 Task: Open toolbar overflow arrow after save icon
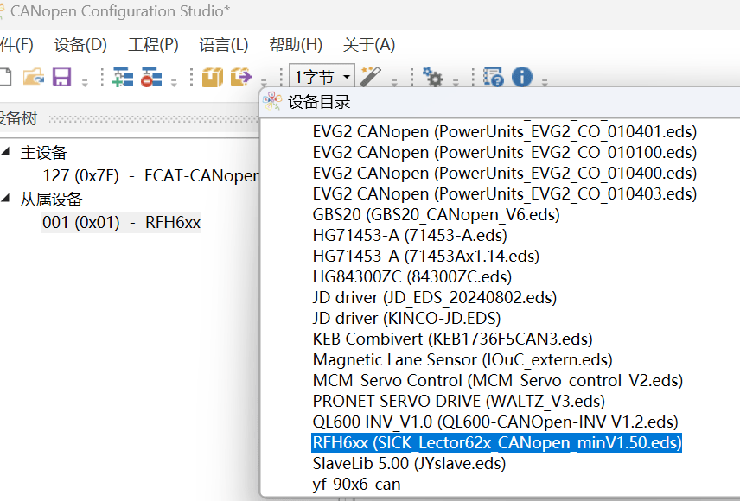pos(85,83)
